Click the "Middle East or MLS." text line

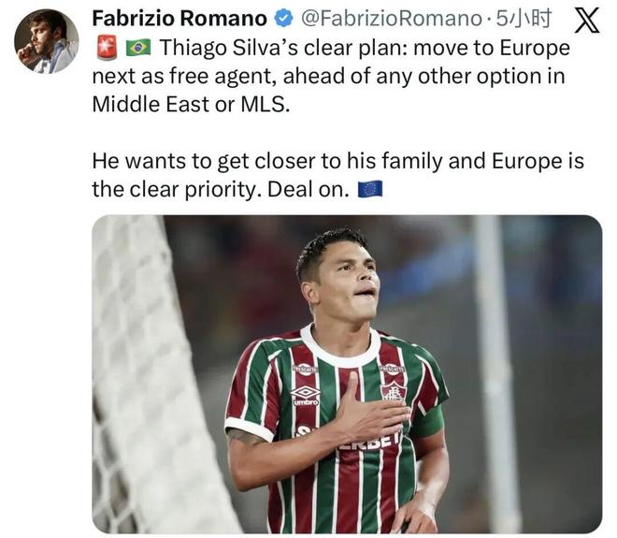[x=191, y=105]
